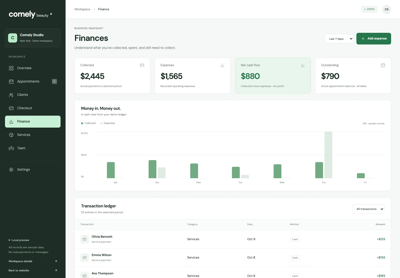Click the Workspace breadcrumb link
The width and height of the screenshot is (400, 278).
(82, 9)
